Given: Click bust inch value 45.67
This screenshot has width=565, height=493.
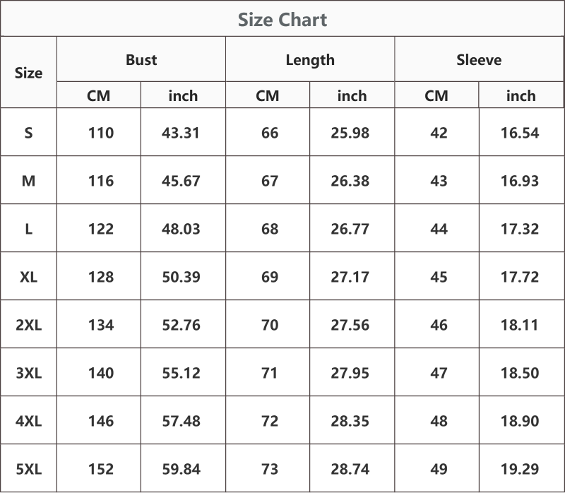Looking at the screenshot, I should coord(181,181).
